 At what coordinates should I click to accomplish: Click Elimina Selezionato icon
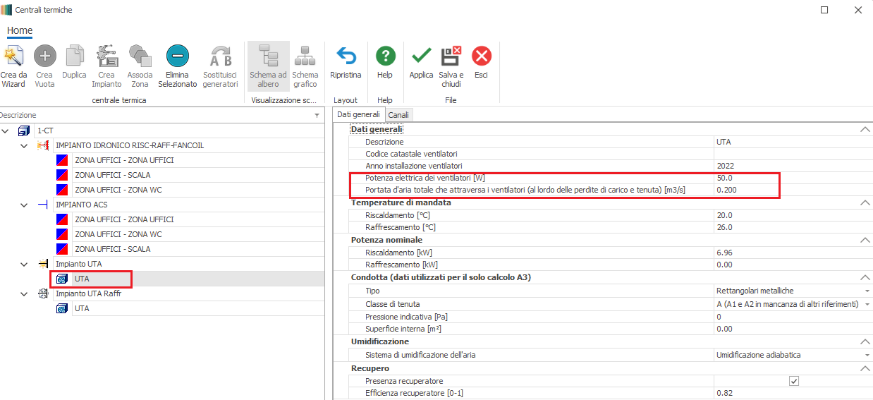177,56
